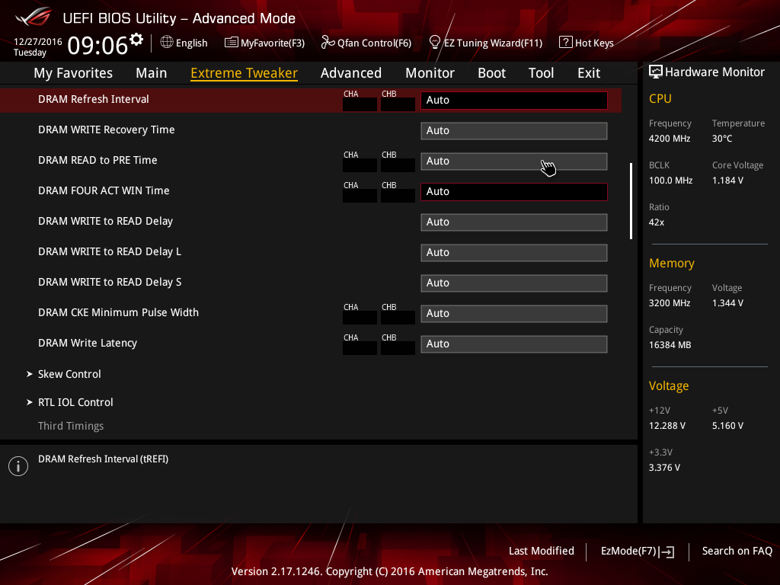
Task: Open the My Favorites tab
Action: point(73,73)
